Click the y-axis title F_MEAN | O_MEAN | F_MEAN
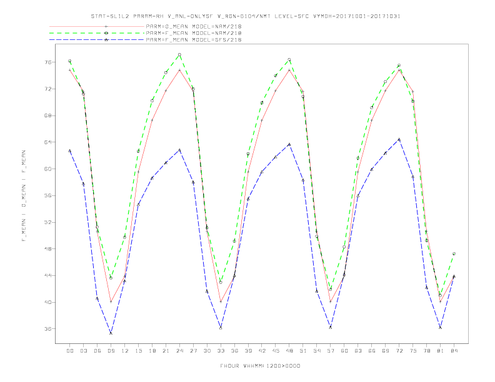The height and width of the screenshot is (382, 495). (x=24, y=196)
